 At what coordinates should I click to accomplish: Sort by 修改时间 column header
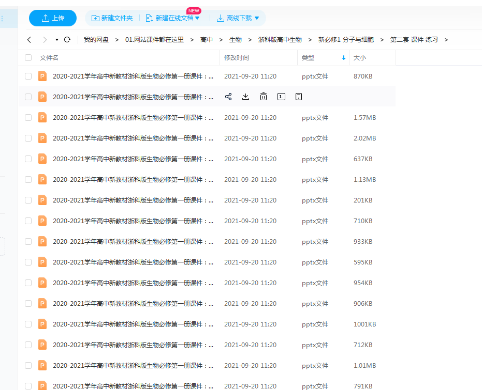[237, 58]
